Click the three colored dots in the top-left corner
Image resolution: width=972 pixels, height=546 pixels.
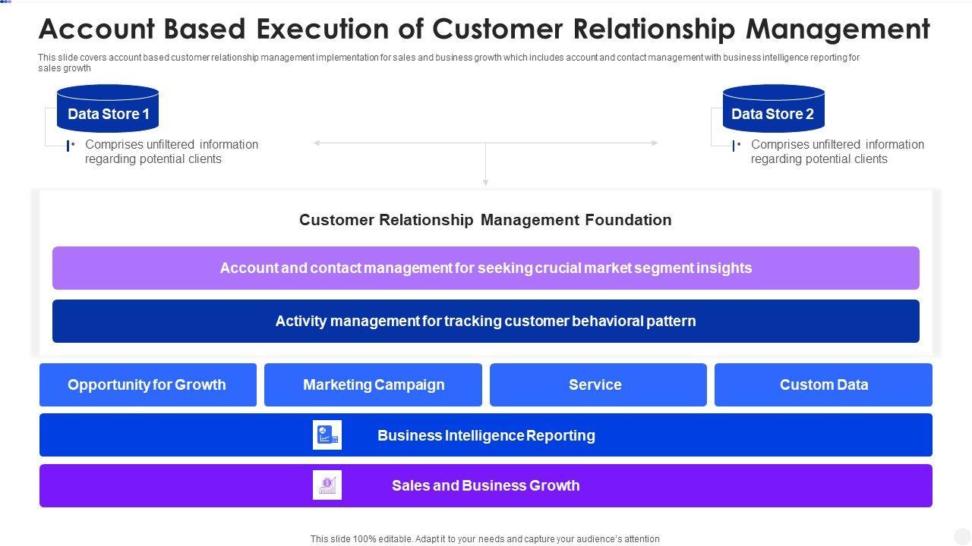click(x=6, y=2)
